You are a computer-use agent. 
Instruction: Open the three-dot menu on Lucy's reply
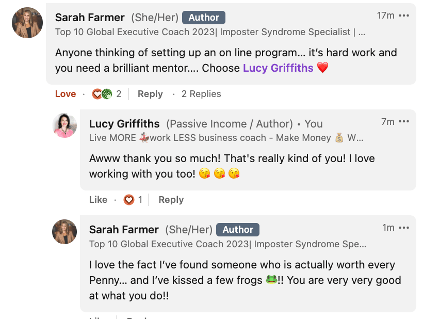(x=404, y=122)
